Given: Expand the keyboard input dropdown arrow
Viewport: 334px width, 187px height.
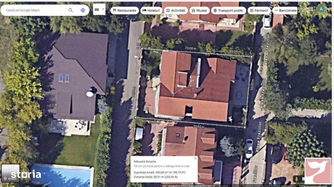Looking at the screenshot, I should click(103, 9).
